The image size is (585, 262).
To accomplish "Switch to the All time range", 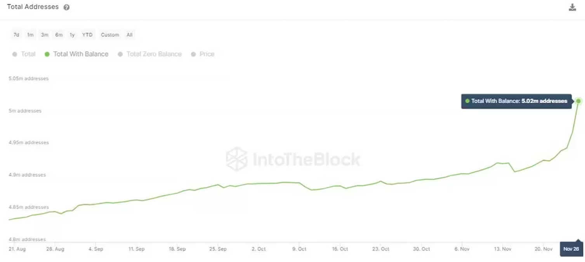I will click(129, 35).
